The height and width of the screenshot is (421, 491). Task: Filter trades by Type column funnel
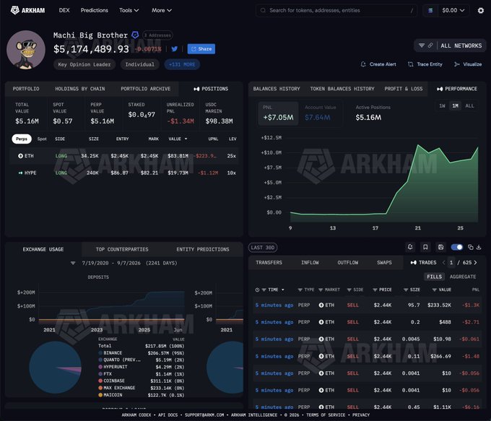coord(300,290)
